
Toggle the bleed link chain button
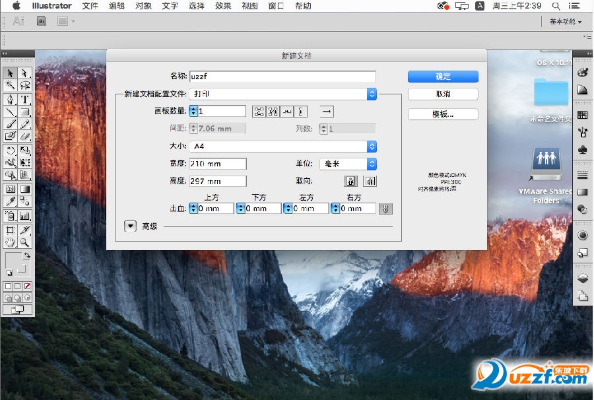point(387,209)
